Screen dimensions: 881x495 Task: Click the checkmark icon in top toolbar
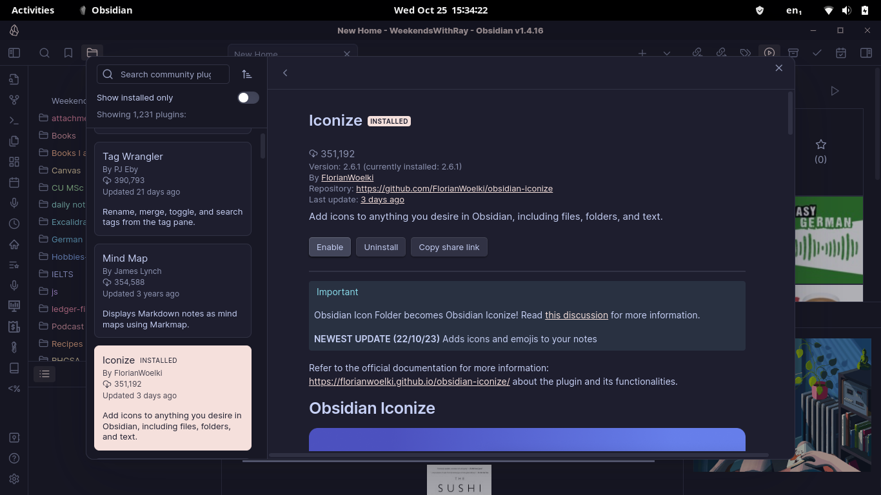(817, 53)
